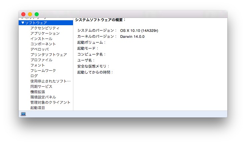Show the コンポーネント section
The height and width of the screenshot is (144, 246).
[x=43, y=44]
